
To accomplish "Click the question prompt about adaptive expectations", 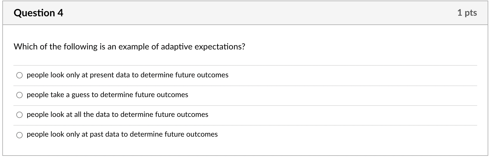I will 129,47.
